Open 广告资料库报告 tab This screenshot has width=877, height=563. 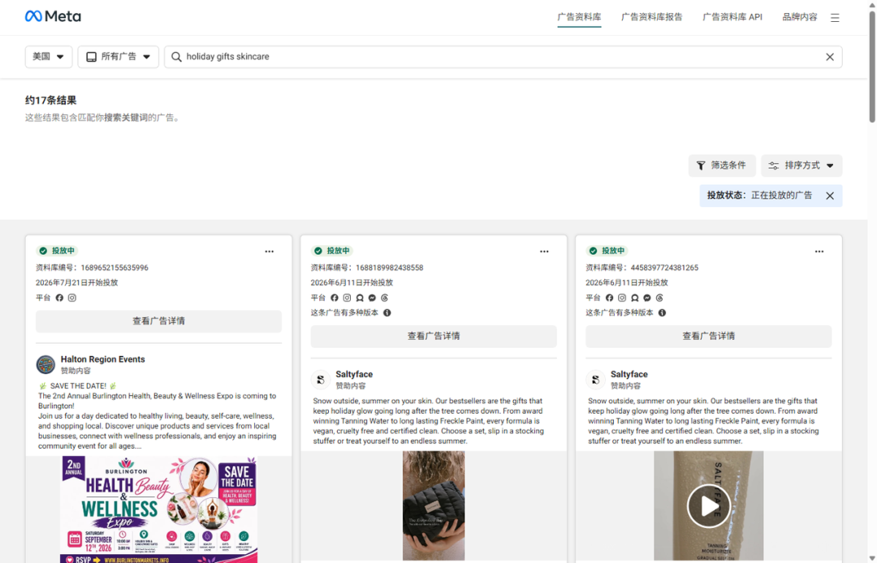click(x=651, y=17)
